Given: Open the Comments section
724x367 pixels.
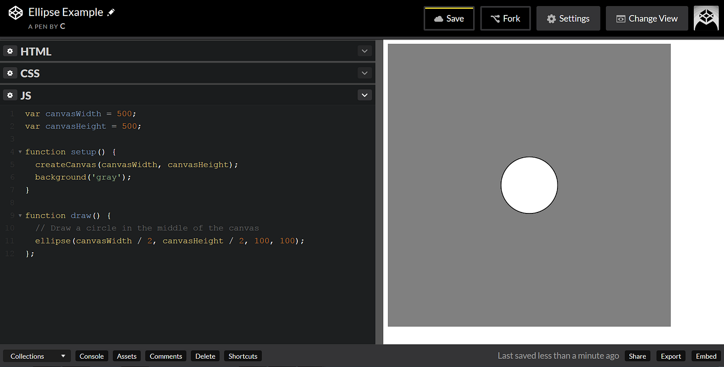Looking at the screenshot, I should point(165,356).
